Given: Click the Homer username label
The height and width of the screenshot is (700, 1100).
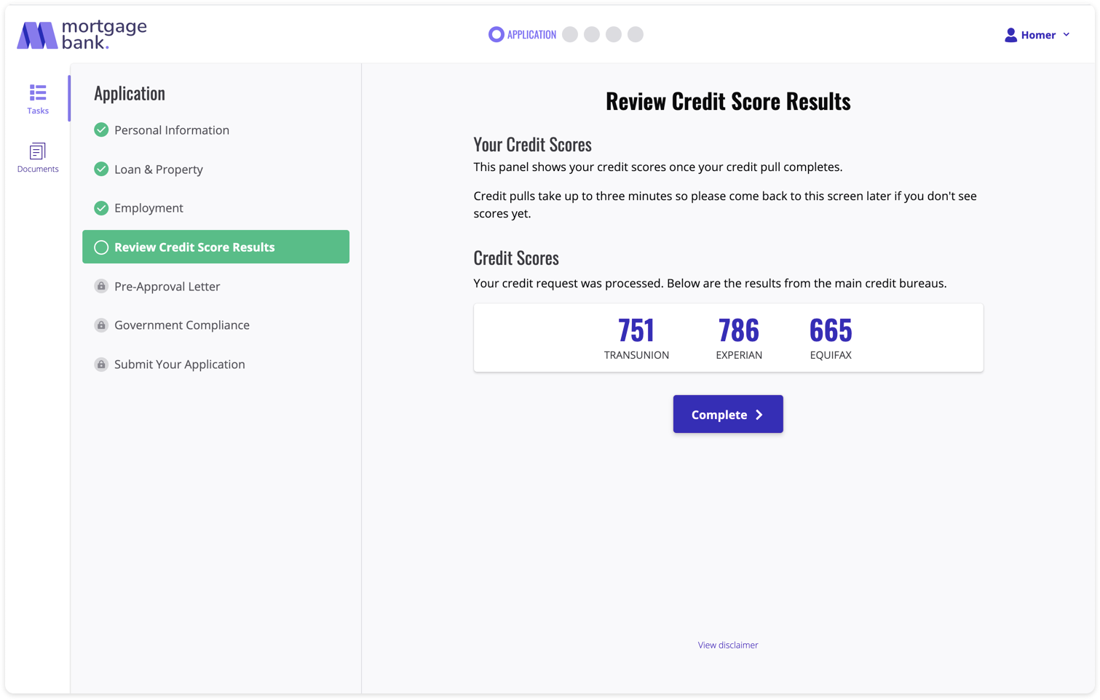Looking at the screenshot, I should [x=1038, y=35].
